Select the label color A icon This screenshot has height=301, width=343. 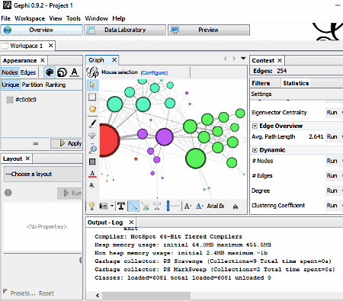click(x=74, y=72)
